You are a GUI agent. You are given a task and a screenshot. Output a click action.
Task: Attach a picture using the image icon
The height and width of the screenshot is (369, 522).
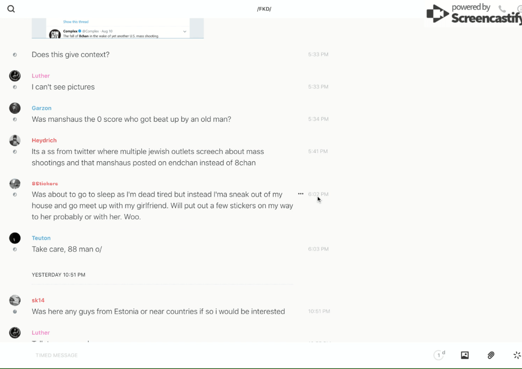point(465,355)
